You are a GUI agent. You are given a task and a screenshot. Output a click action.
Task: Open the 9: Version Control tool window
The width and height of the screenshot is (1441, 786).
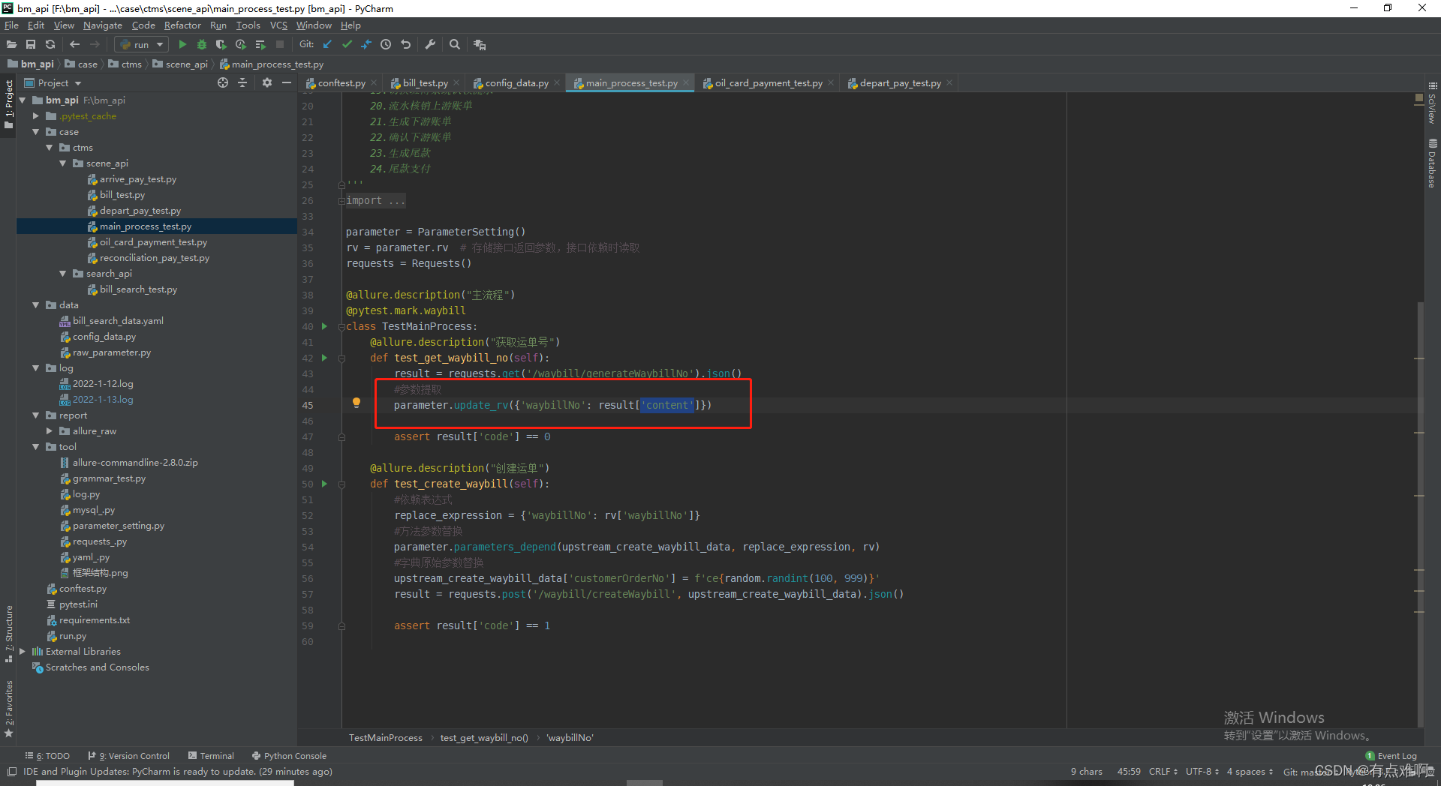coord(128,756)
